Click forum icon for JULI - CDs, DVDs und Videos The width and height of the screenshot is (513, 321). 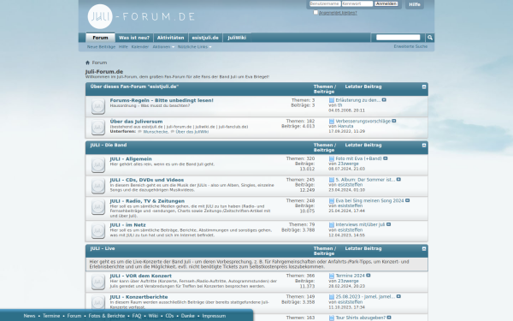97,186
